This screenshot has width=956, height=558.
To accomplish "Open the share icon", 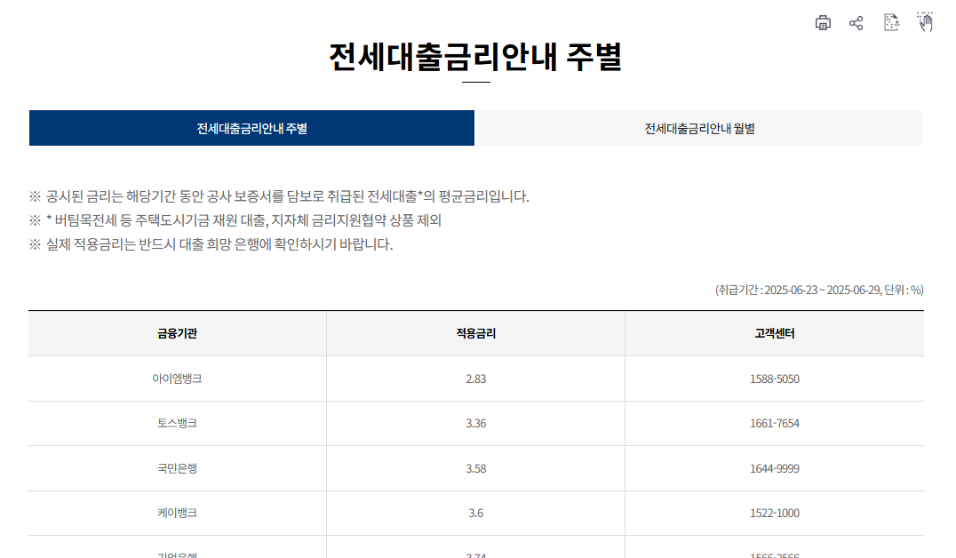I will tap(856, 24).
